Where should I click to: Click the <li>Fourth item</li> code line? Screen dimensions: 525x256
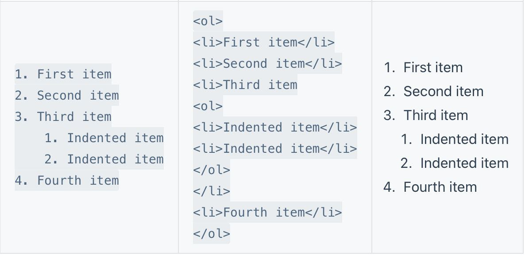(267, 213)
